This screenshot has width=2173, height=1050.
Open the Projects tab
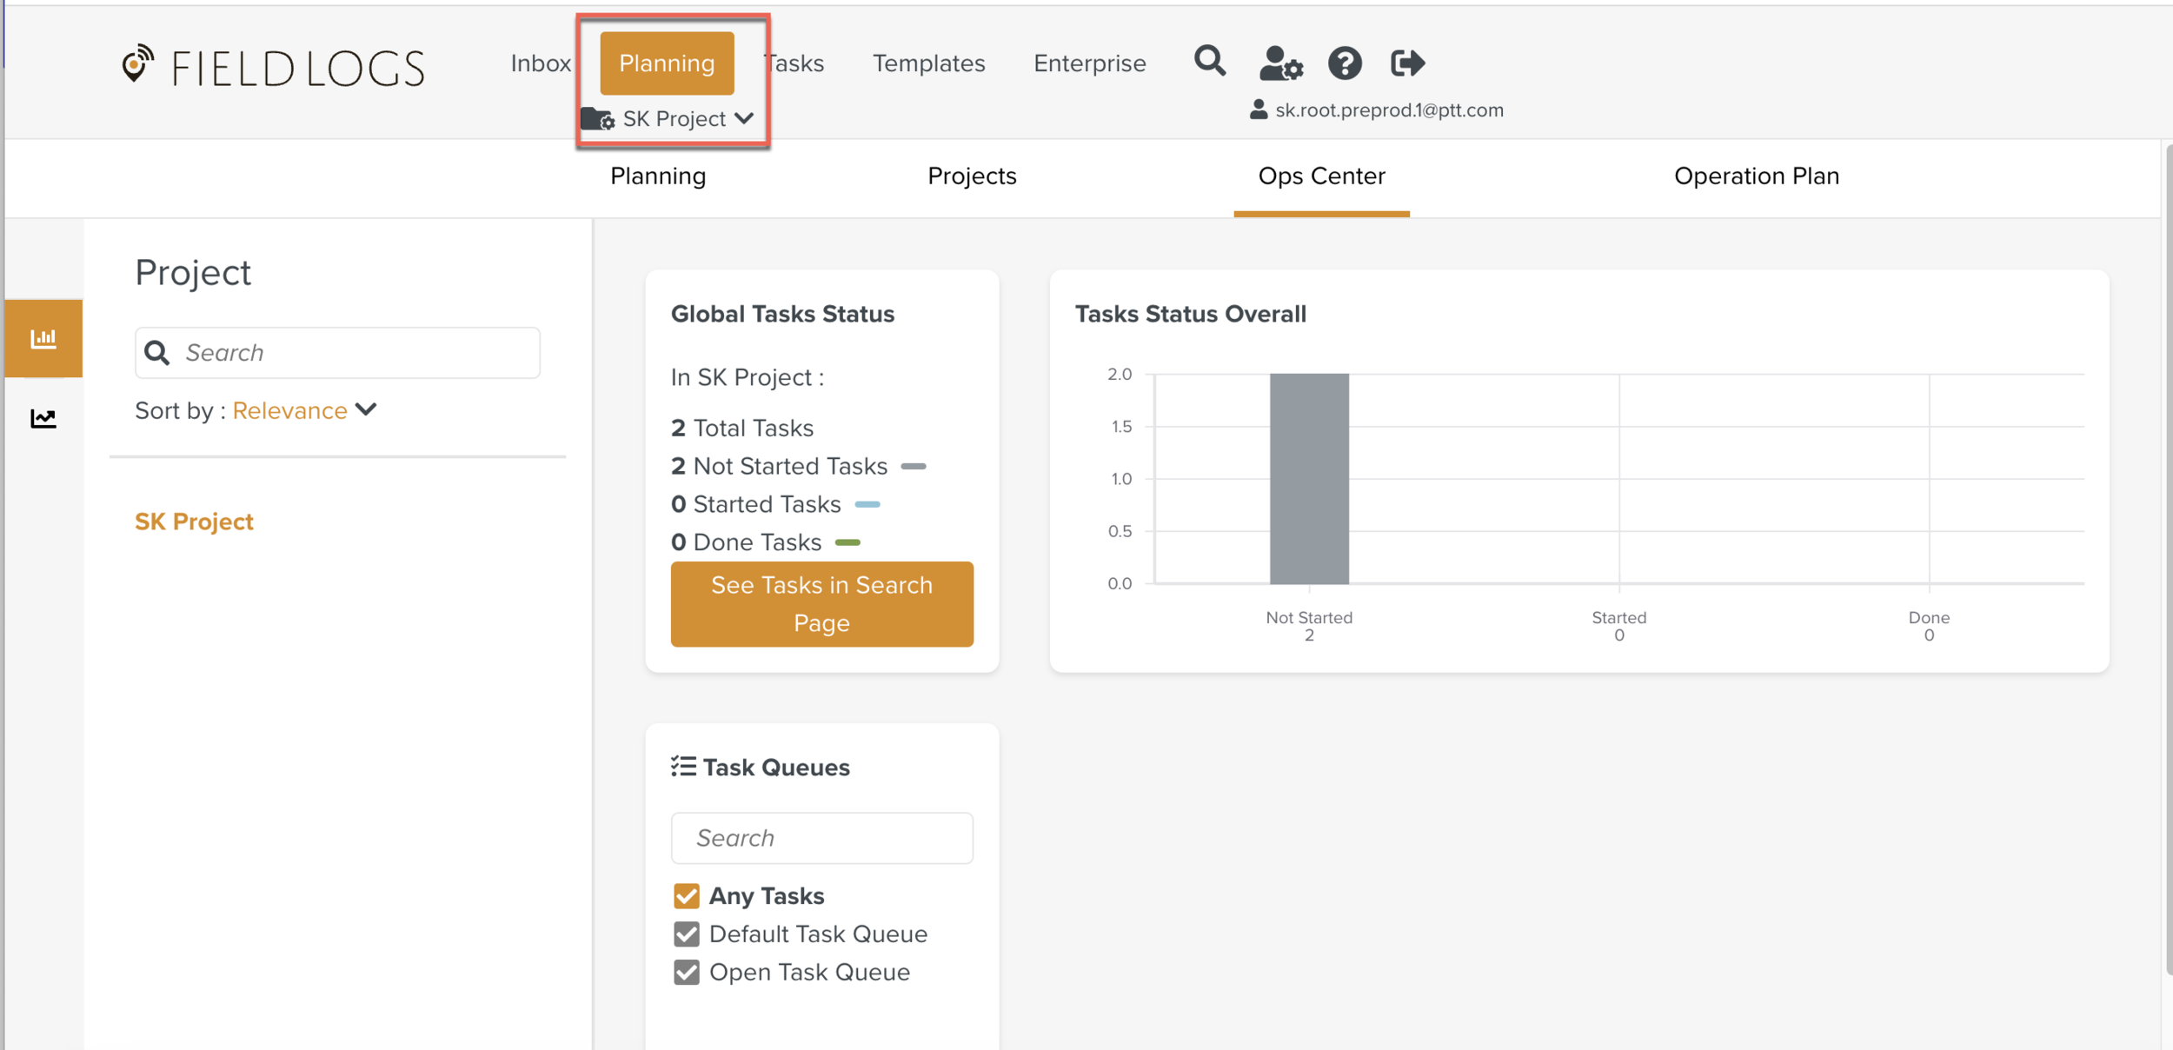(x=971, y=176)
